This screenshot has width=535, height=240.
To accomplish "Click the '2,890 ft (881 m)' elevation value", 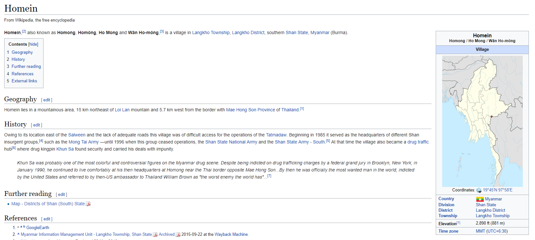I will pos(490,223).
